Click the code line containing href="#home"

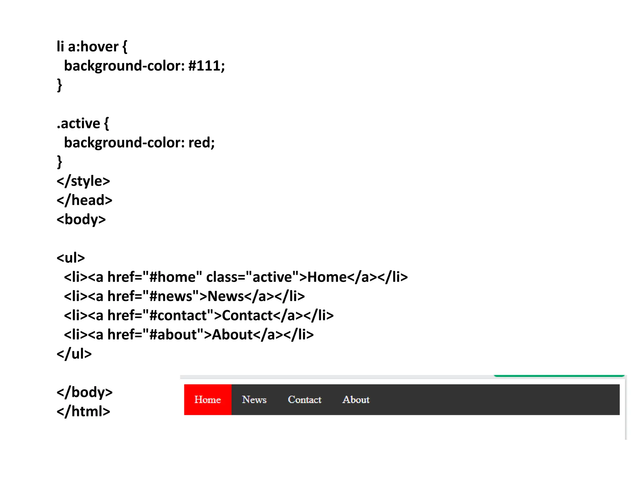click(236, 277)
